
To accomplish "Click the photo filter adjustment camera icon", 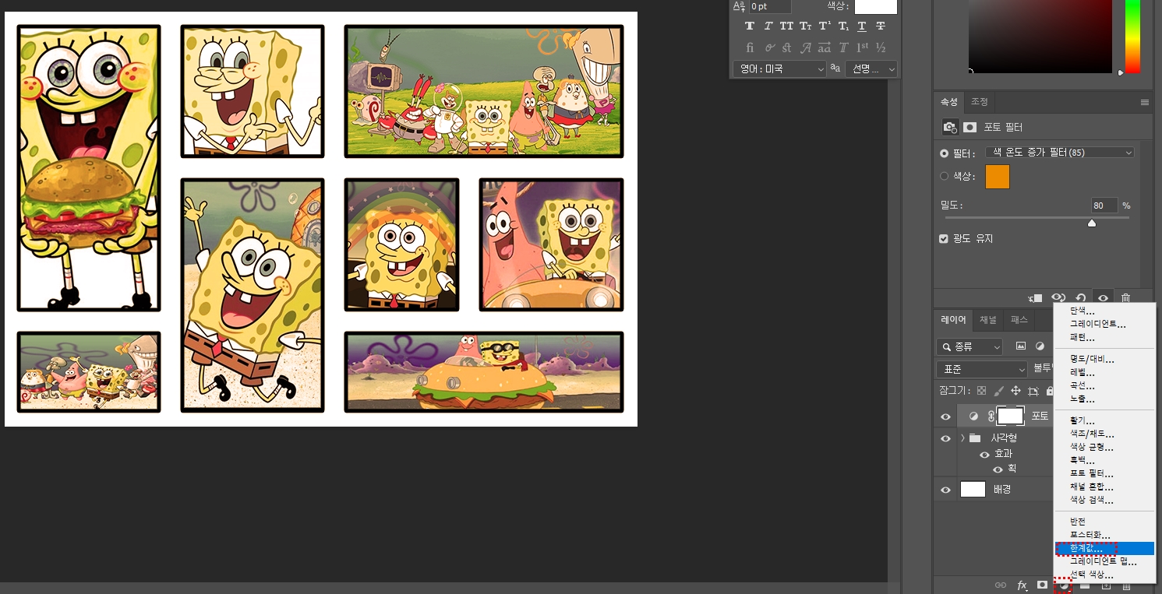I will click(949, 127).
